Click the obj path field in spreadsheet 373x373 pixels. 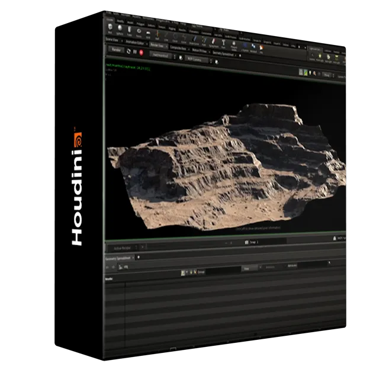point(126,268)
